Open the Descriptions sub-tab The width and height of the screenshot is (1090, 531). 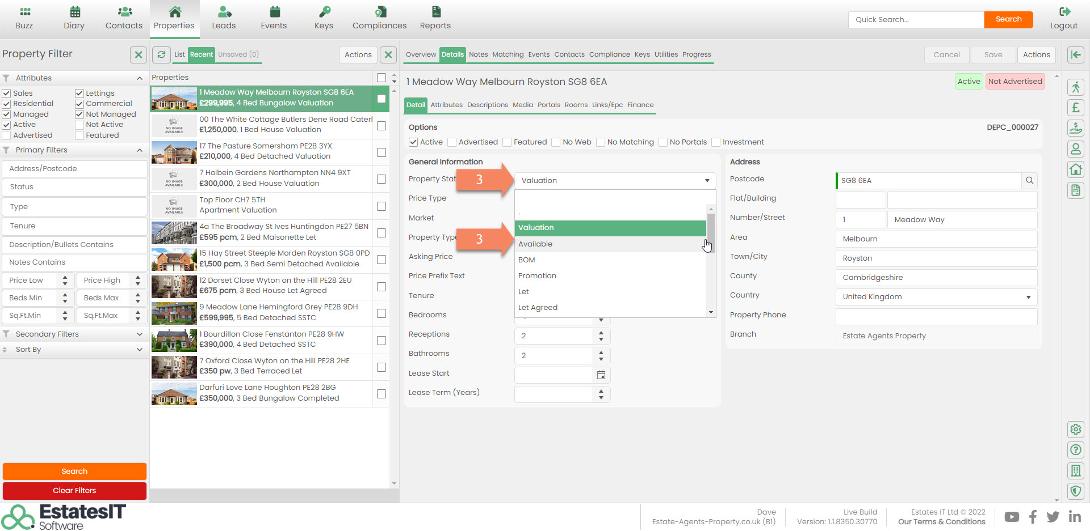point(487,105)
